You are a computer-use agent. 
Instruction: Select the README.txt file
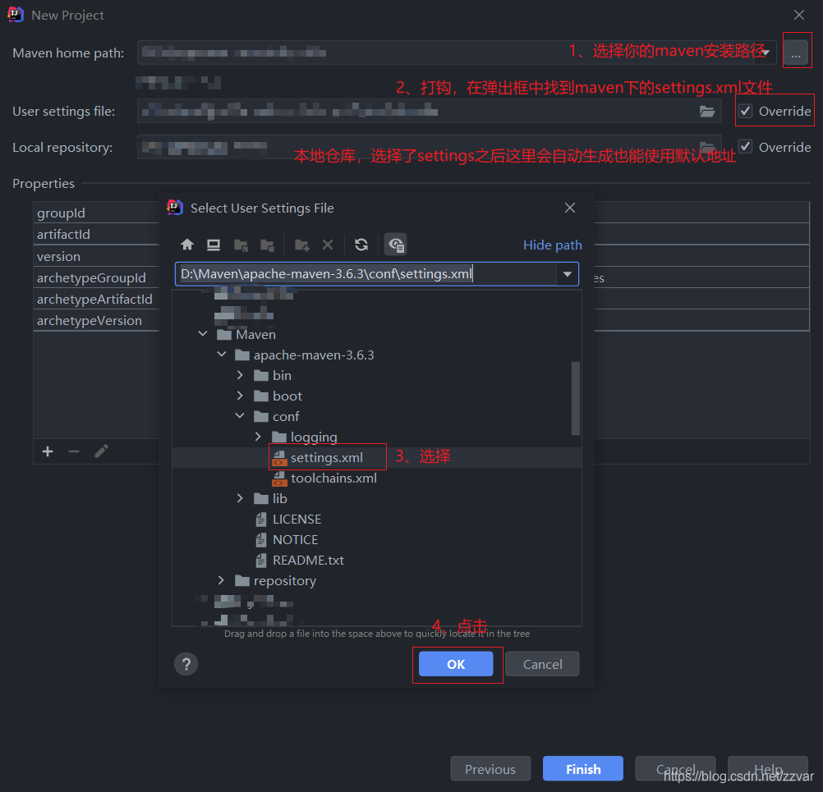308,561
